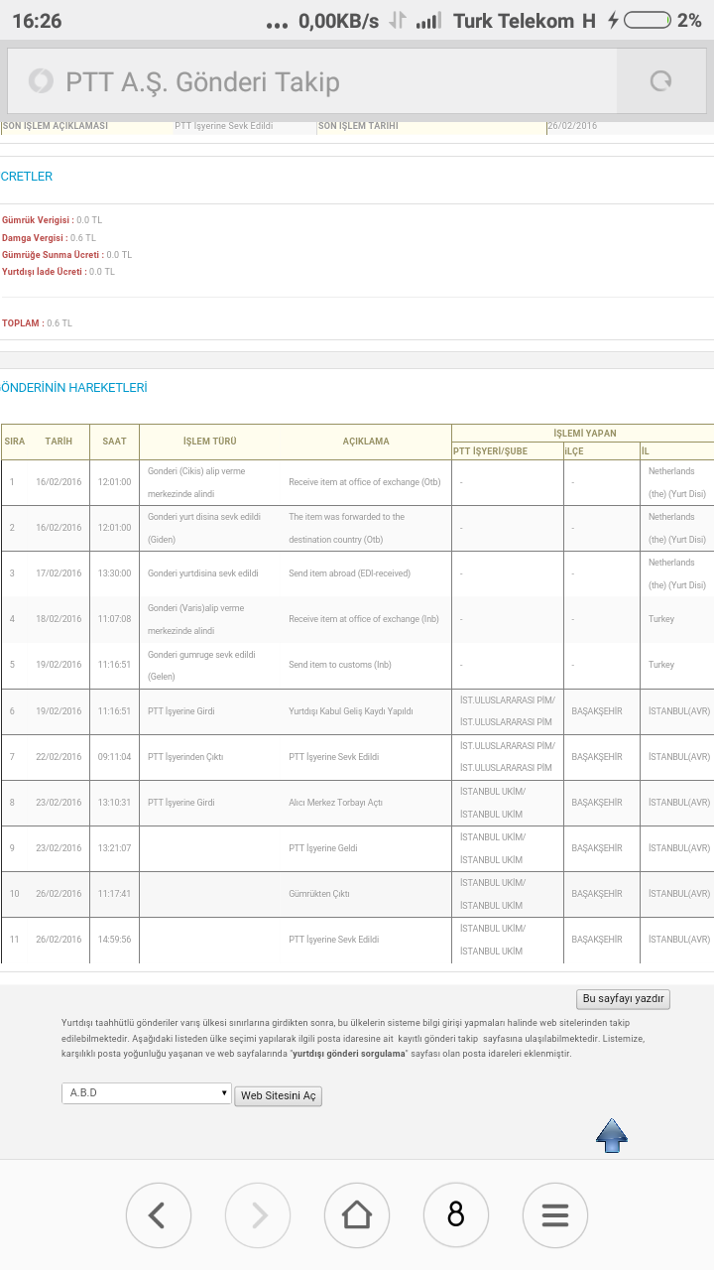Select 'Yurtdışı Kabul Geliş Kaydı Yapıldı' cell
The width and height of the screenshot is (714, 1270).
tap(351, 711)
